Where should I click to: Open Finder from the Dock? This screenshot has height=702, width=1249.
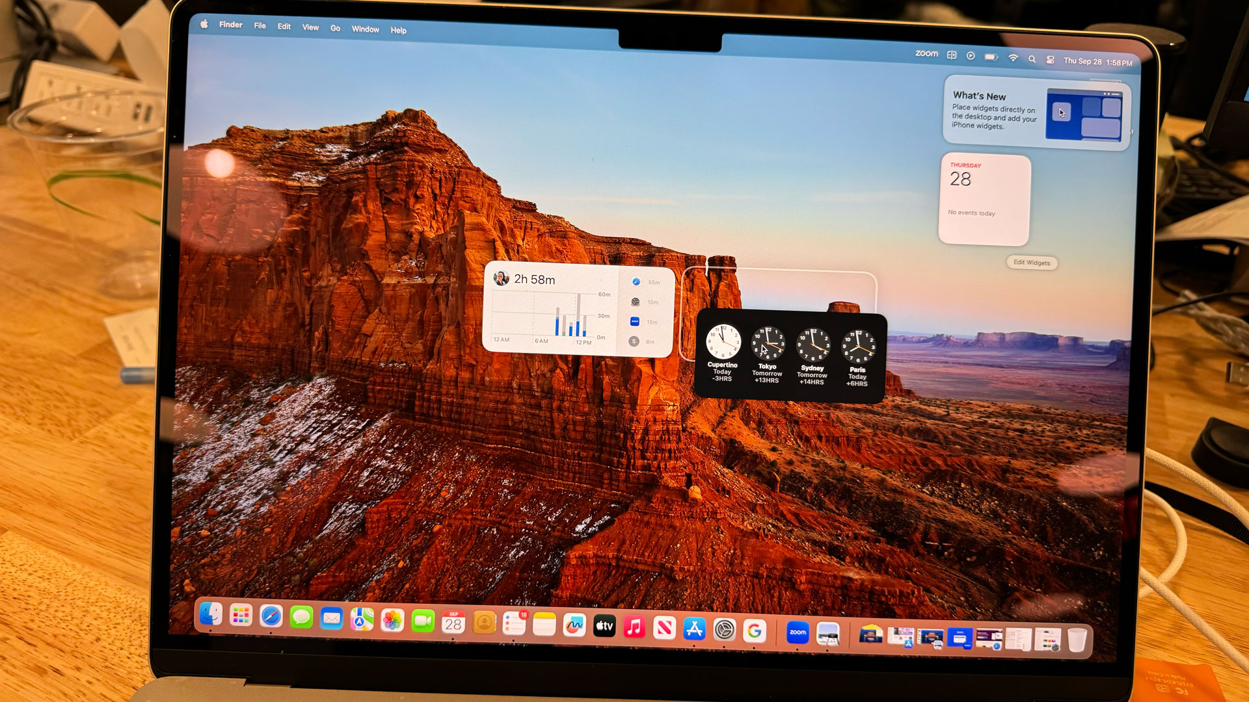211,614
